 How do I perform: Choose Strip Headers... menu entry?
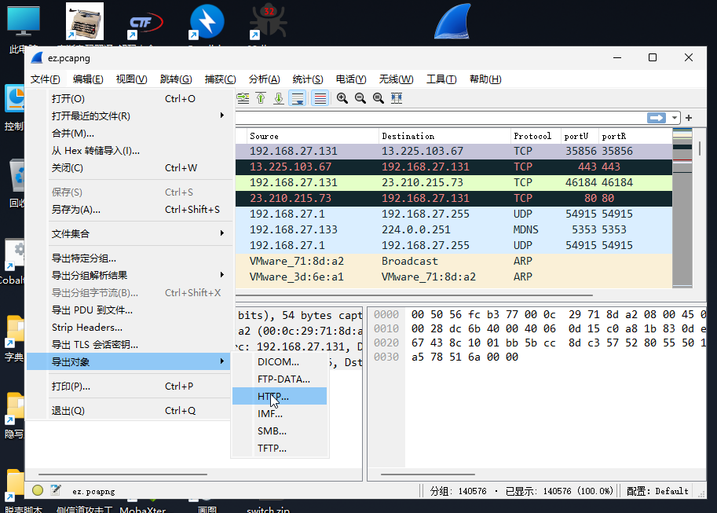(129, 328)
